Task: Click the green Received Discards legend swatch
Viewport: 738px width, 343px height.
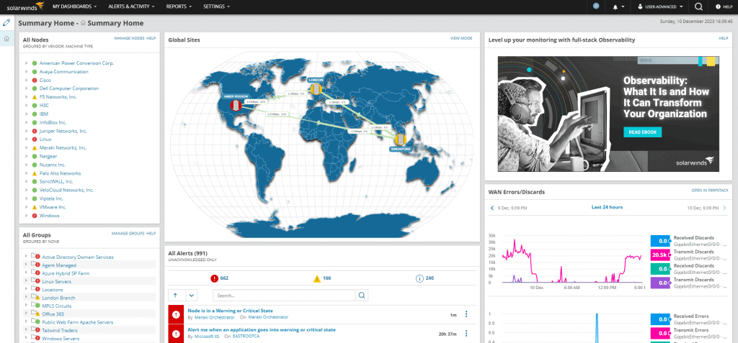Action: [660, 269]
